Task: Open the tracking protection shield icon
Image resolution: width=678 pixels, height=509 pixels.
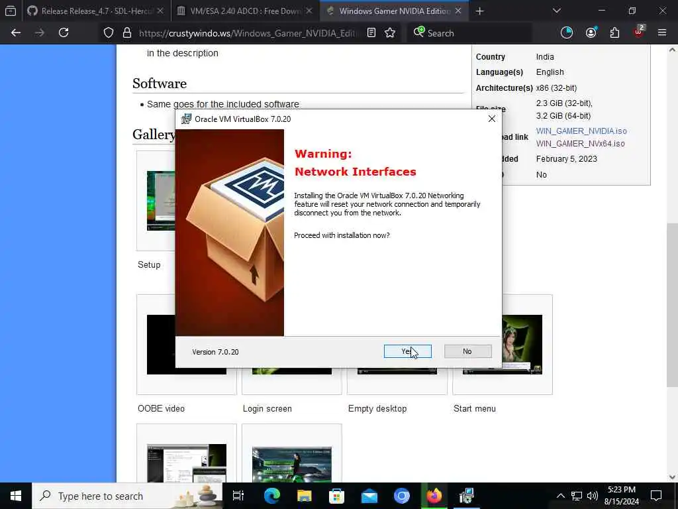Action: (109, 33)
